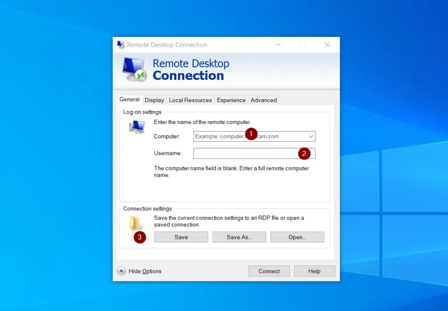Switch to the Display tab

[x=154, y=100]
